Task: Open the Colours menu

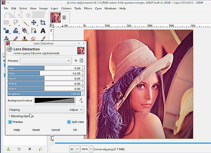Action: click(66, 8)
